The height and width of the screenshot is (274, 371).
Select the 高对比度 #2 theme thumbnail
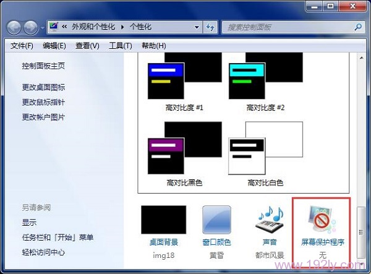click(266, 75)
